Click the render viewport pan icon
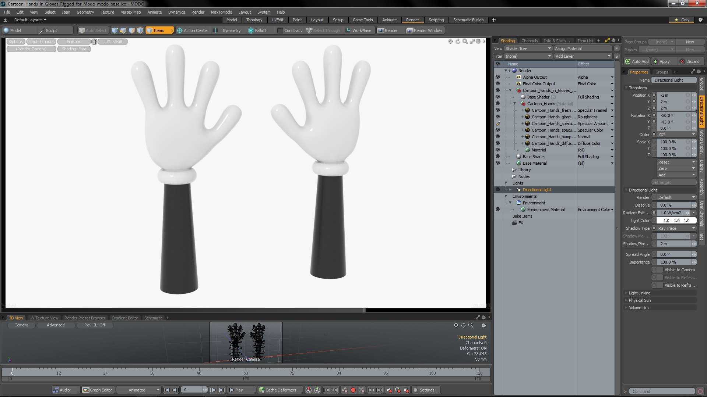Image resolution: width=707 pixels, height=397 pixels. (x=450, y=42)
